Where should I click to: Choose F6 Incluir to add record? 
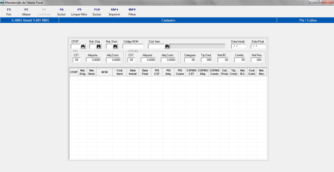click(62, 12)
